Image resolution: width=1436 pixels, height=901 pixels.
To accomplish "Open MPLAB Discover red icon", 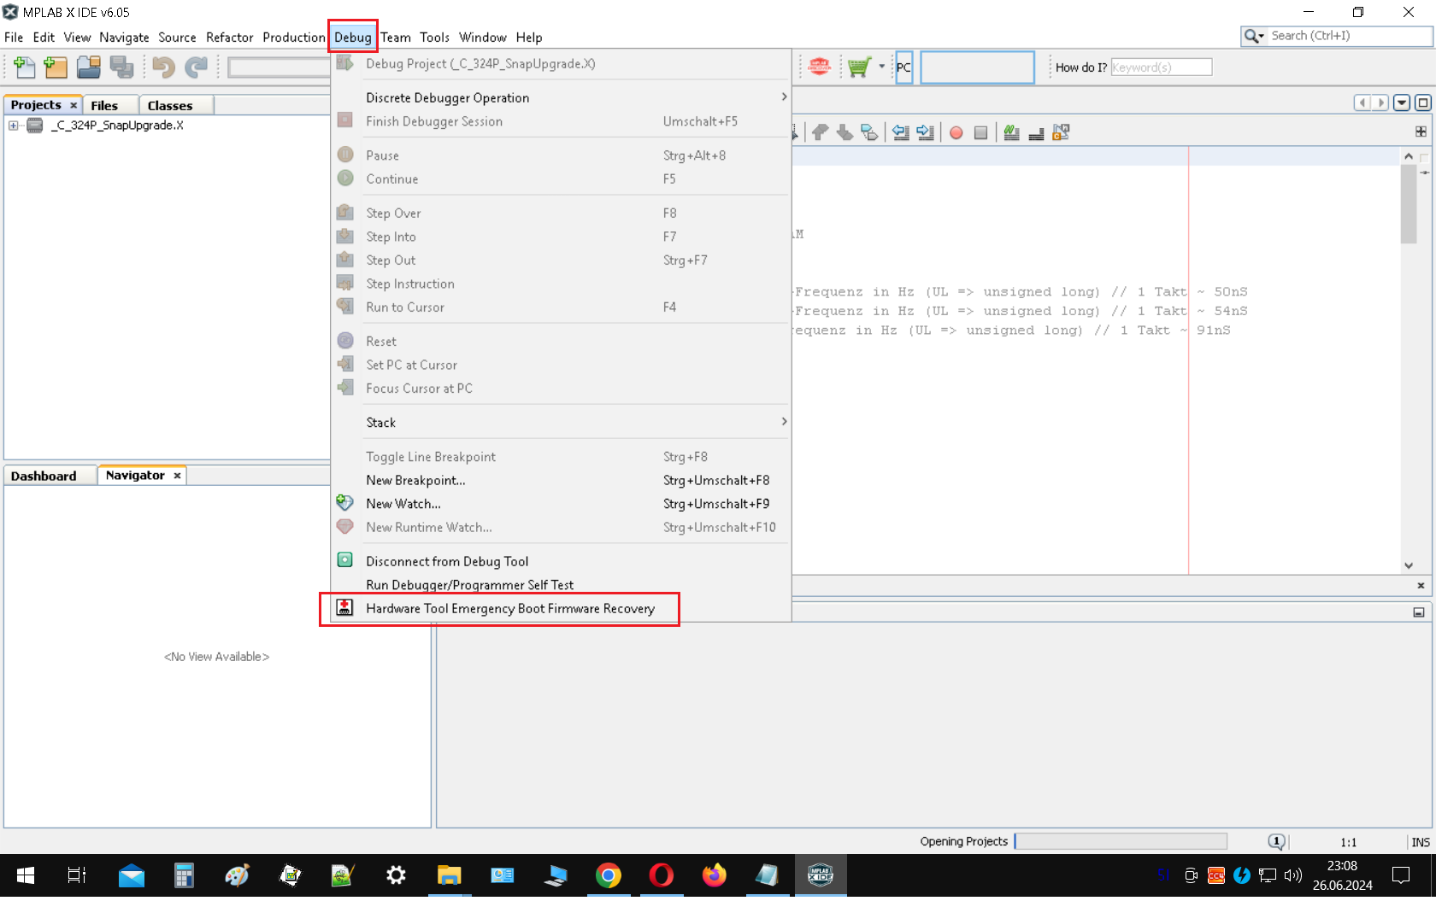I will 819,67.
